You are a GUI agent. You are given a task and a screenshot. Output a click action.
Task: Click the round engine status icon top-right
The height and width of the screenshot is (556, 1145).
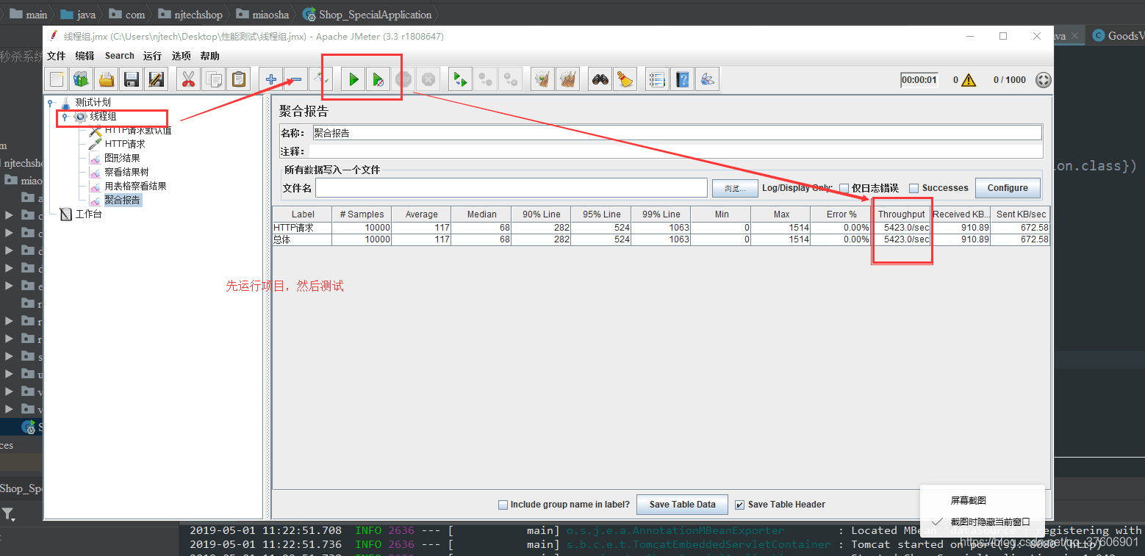pyautogui.click(x=1043, y=80)
